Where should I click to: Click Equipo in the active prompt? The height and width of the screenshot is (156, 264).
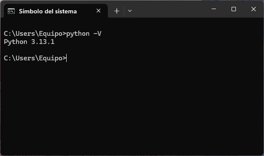click(51, 59)
